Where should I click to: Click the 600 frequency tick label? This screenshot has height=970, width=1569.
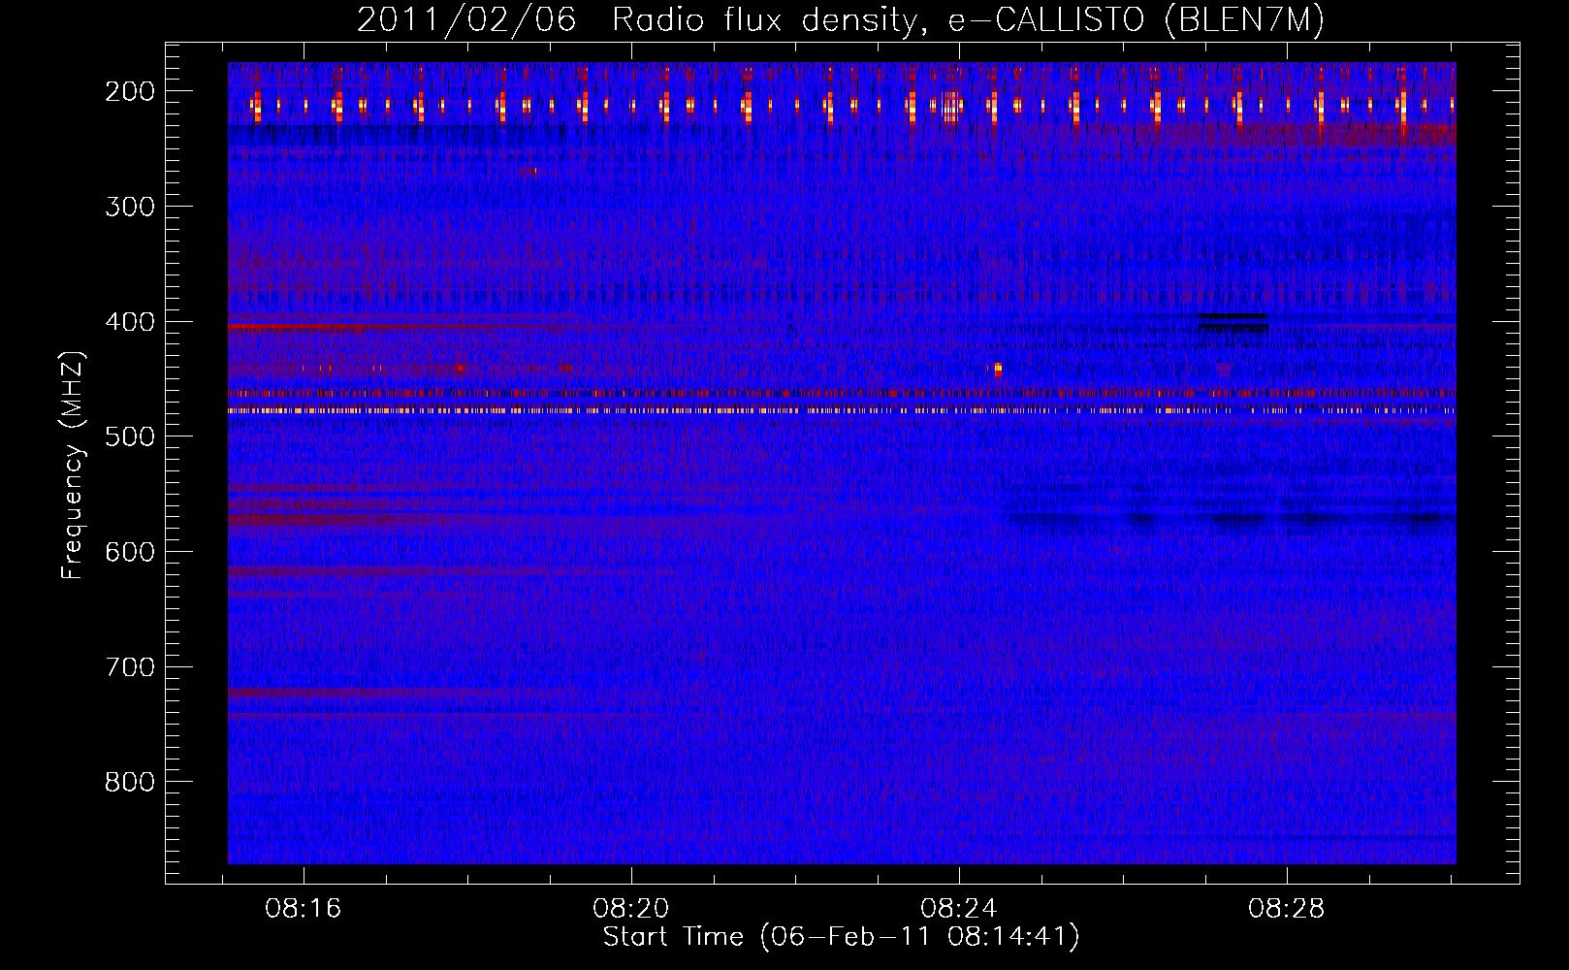pos(129,552)
